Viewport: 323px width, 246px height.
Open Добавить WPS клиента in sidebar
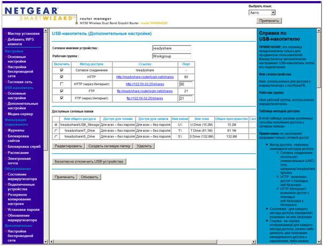[21, 42]
